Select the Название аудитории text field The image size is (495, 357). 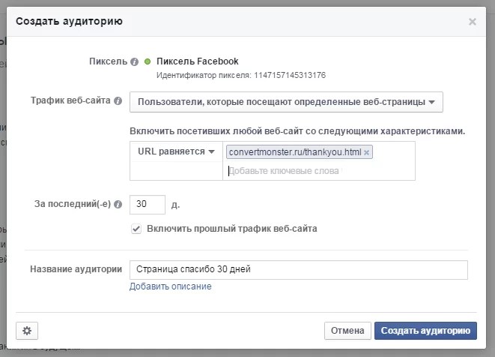[x=298, y=269]
